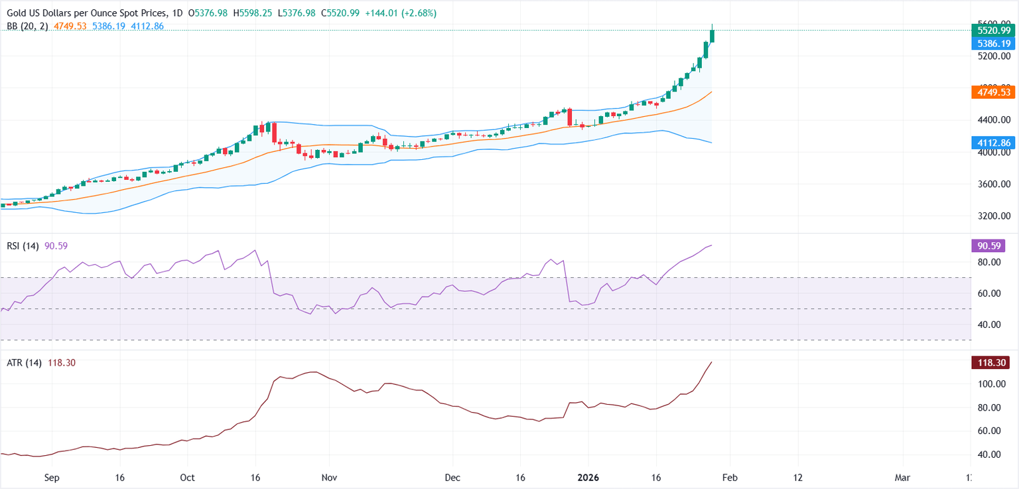The height and width of the screenshot is (489, 1019).
Task: Click the large red candle in late December
Action: [569, 117]
